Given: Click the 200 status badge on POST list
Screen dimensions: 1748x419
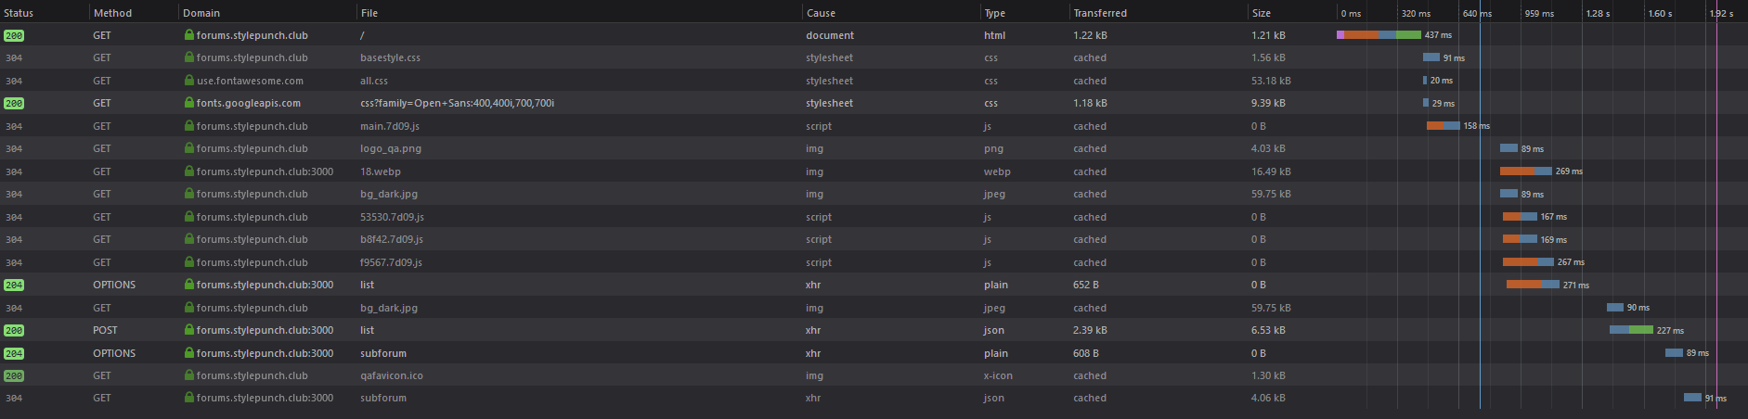Looking at the screenshot, I should pyautogui.click(x=14, y=330).
